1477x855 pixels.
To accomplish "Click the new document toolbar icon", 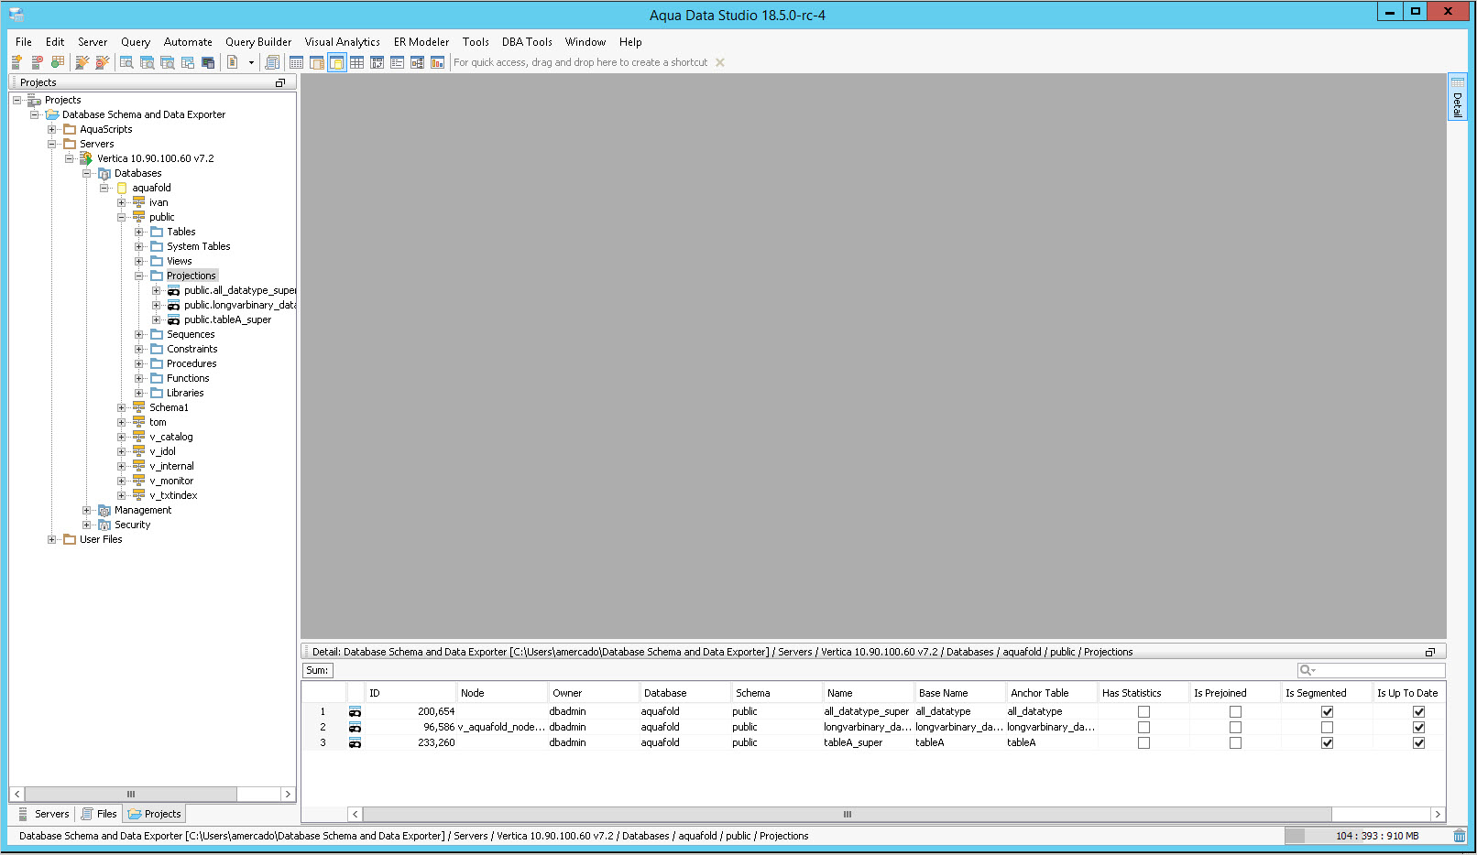I will point(233,62).
